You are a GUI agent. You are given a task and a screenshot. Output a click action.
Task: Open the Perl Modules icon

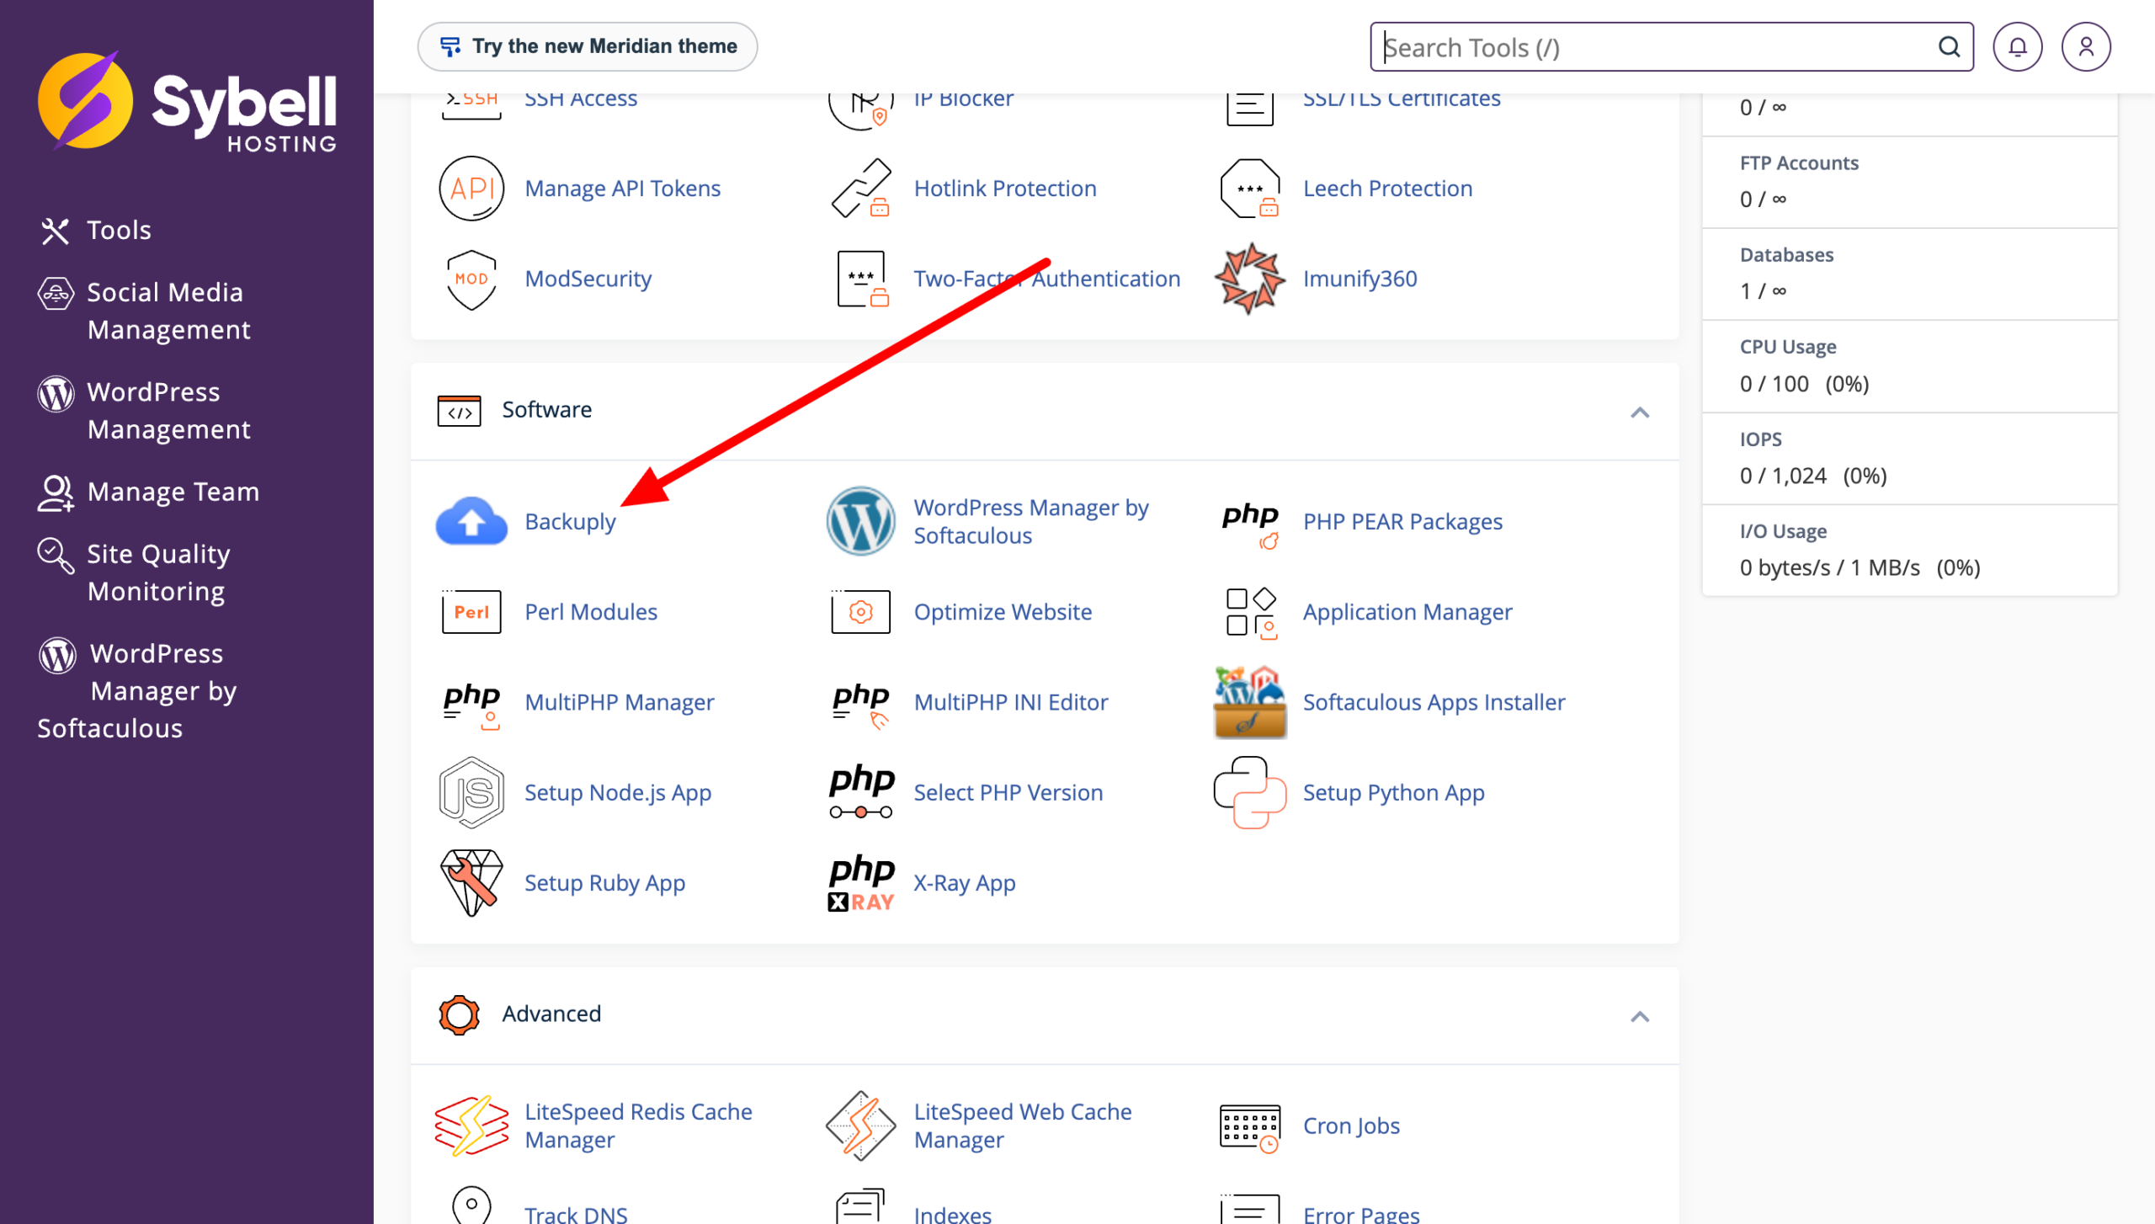(x=471, y=612)
